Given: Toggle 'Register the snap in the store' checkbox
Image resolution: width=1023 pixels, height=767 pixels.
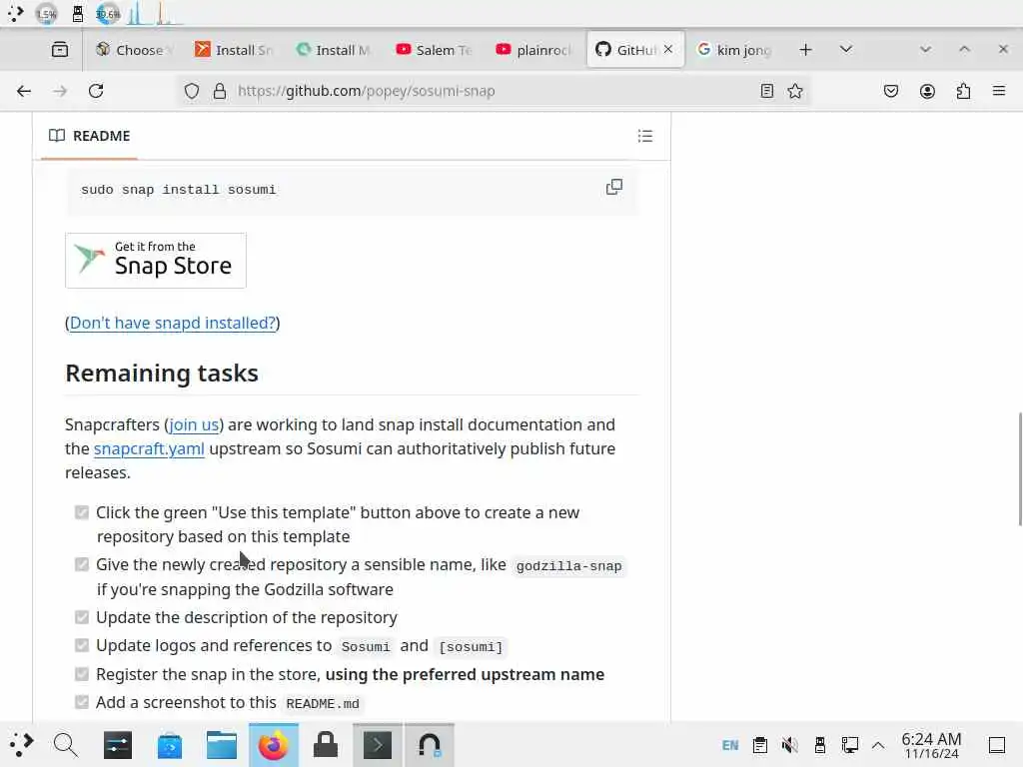Looking at the screenshot, I should [x=82, y=674].
